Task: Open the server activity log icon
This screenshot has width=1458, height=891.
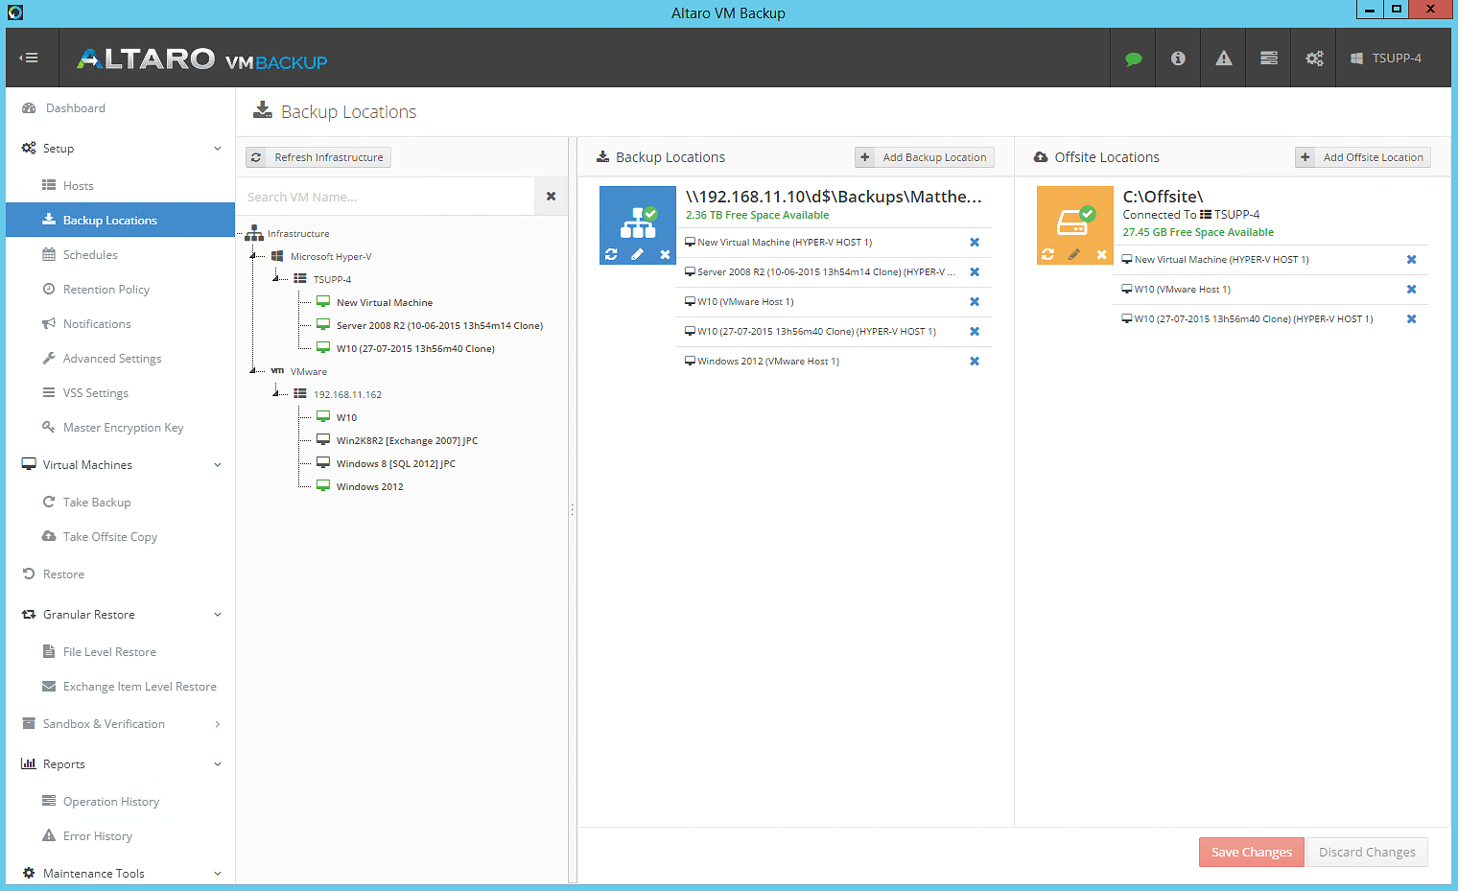Action: click(x=1268, y=58)
